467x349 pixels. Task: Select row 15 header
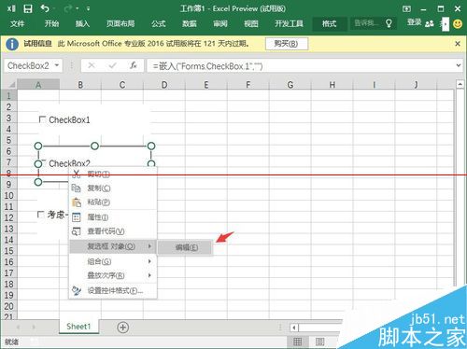pos(9,251)
